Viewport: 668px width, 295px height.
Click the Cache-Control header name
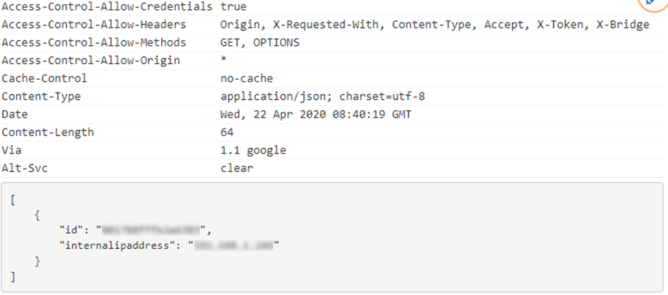pos(45,78)
